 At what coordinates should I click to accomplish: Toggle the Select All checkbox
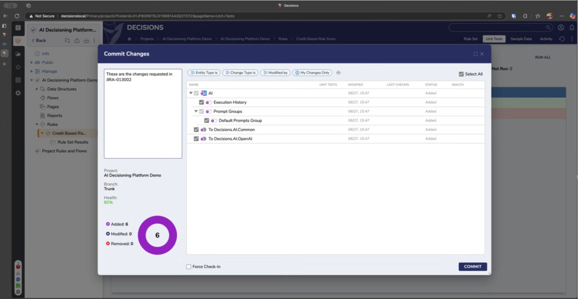[x=461, y=74]
